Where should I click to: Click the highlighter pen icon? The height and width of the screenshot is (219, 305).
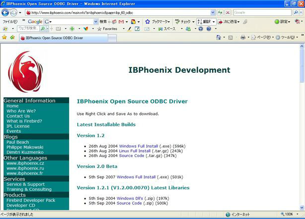point(129,29)
